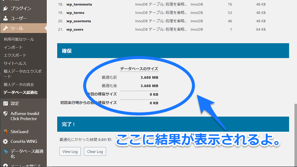Click the Users person icon

pos(5,18)
